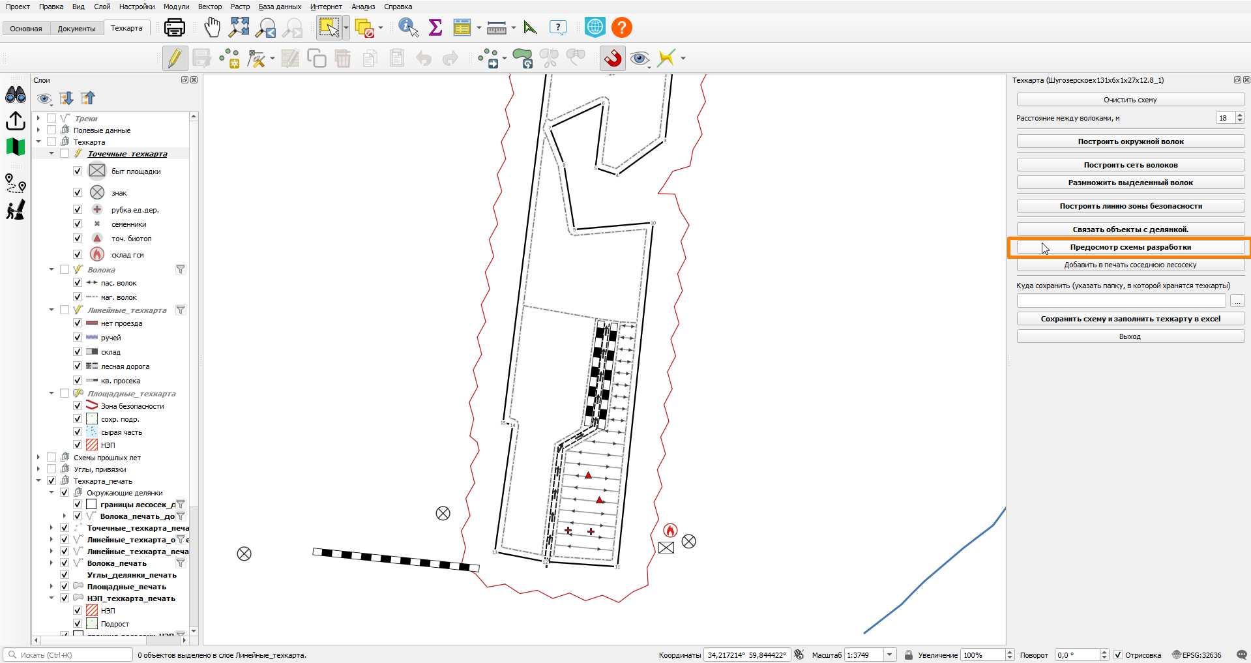Click the save folder path input field

click(1121, 301)
